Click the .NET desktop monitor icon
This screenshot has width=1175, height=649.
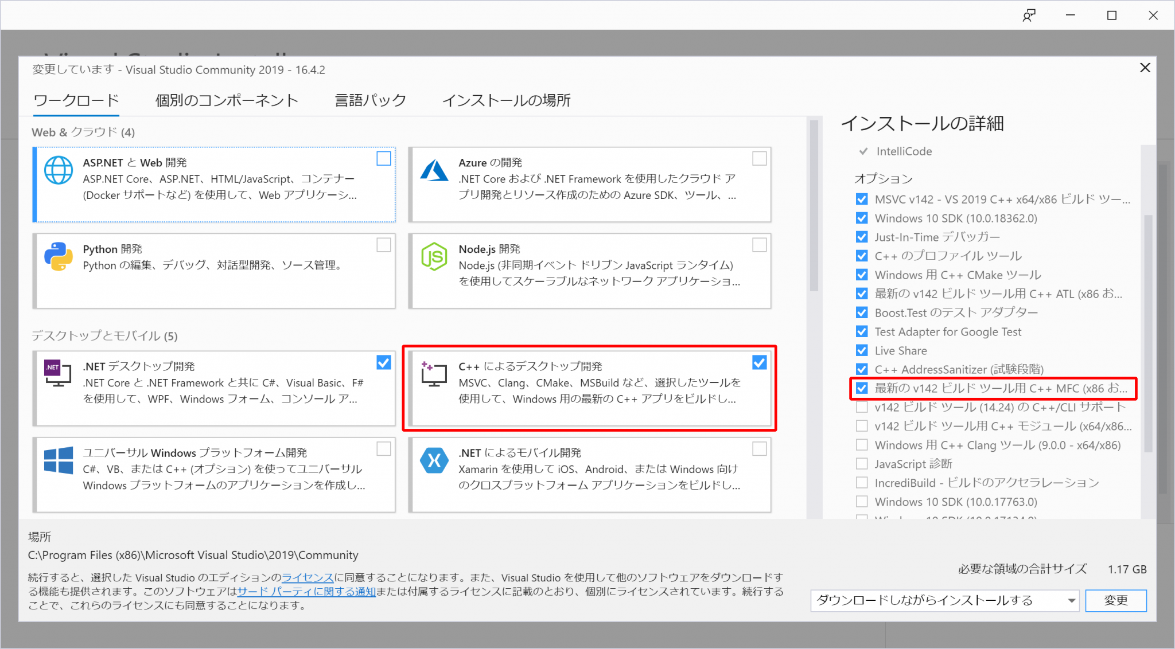coord(58,373)
